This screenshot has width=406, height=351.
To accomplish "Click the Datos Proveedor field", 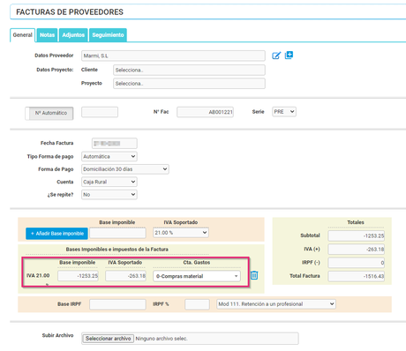I will click(x=173, y=56).
